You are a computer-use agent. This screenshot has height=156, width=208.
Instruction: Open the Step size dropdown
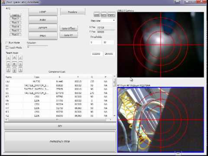point(108,20)
